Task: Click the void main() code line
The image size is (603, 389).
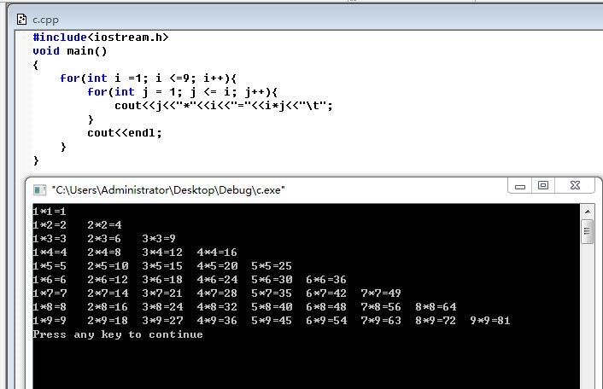Action: (x=69, y=51)
